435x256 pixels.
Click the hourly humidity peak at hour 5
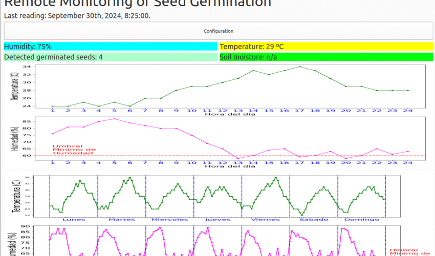click(114, 119)
